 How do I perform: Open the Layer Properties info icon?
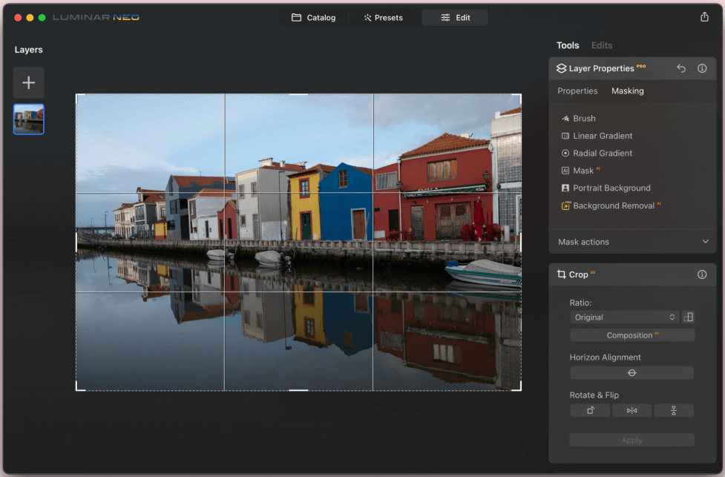click(x=702, y=68)
